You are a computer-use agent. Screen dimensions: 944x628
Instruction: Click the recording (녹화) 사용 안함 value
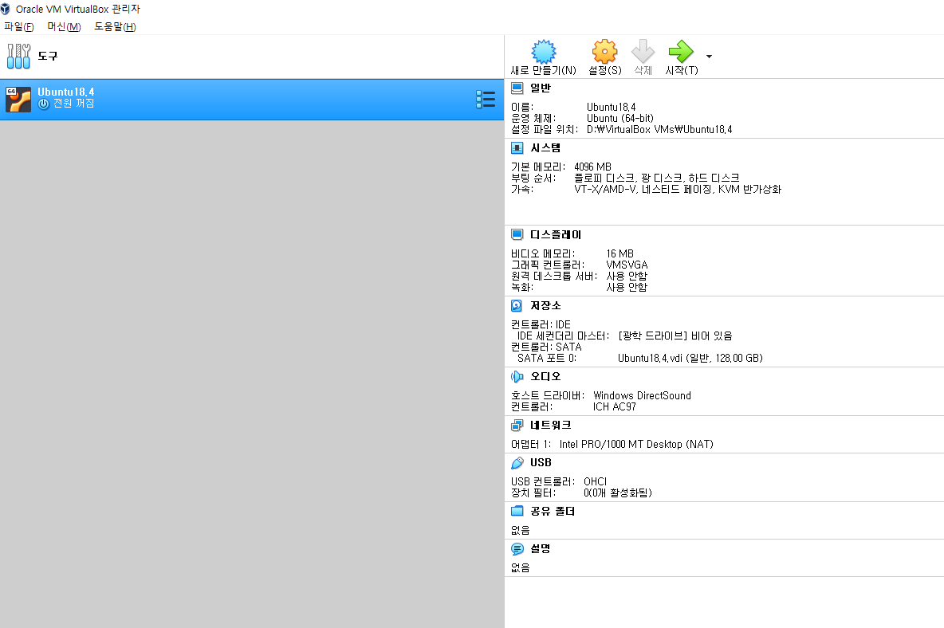626,287
